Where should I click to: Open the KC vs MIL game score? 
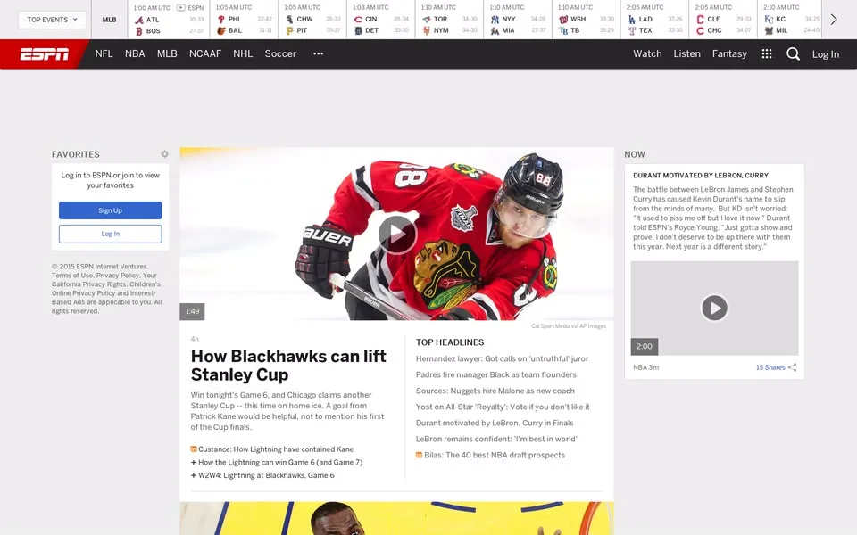(x=790, y=20)
